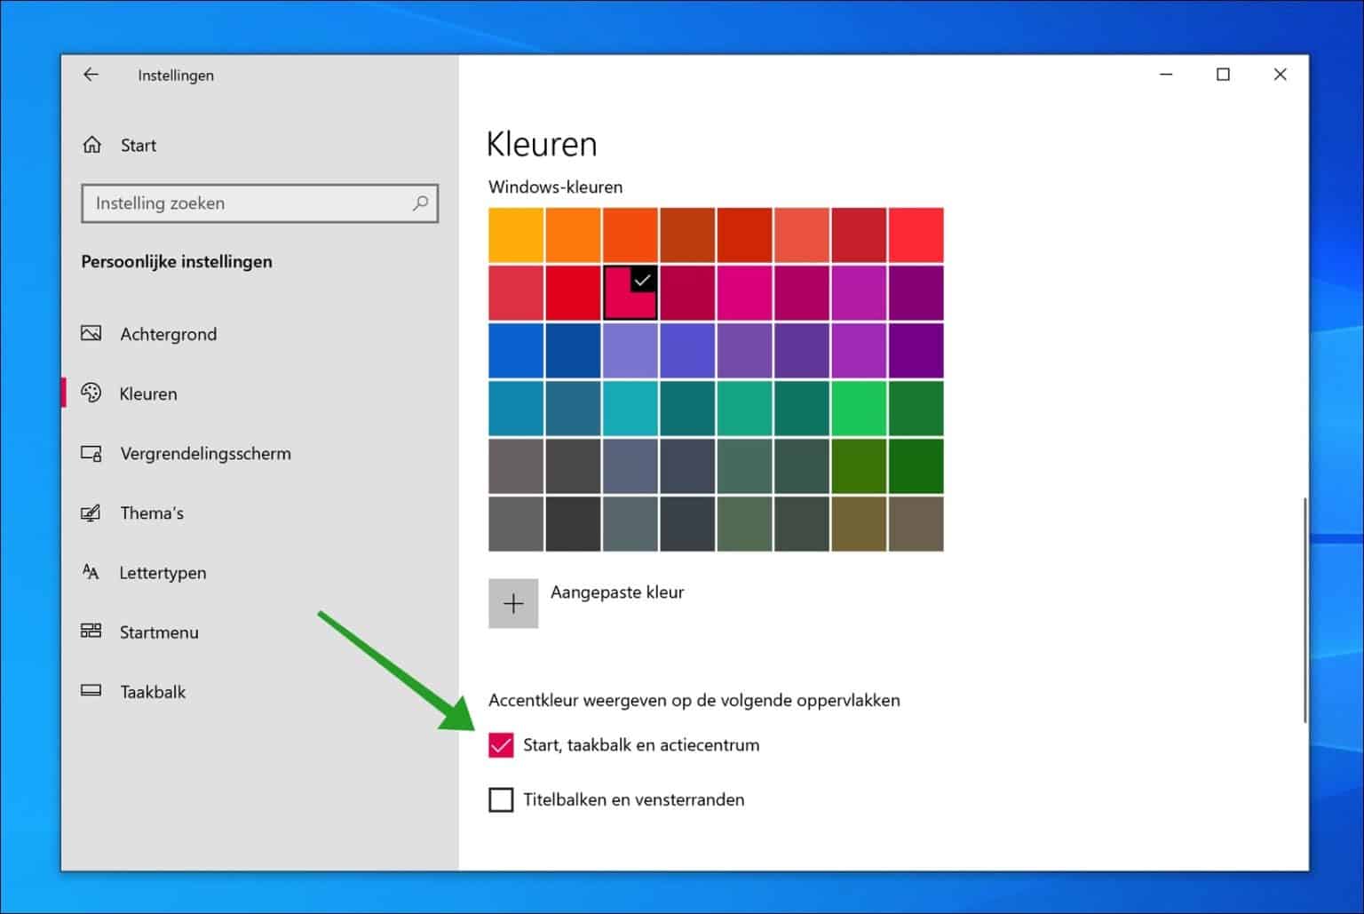The width and height of the screenshot is (1364, 914).
Task: Pick the teal-cyan swatch in fourth row
Action: pos(630,408)
